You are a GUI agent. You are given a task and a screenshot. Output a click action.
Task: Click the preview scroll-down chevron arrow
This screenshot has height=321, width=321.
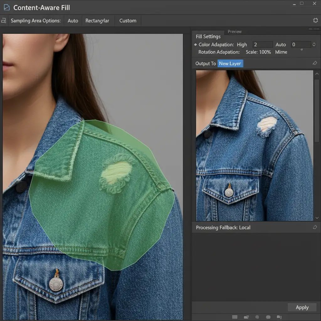tap(317, 218)
